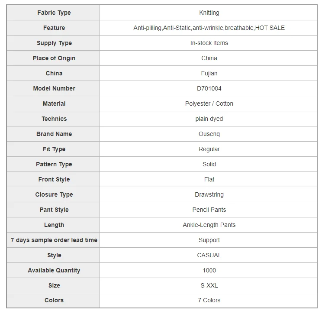Click the Fit Type label cell
The image size is (325, 314).
point(54,149)
